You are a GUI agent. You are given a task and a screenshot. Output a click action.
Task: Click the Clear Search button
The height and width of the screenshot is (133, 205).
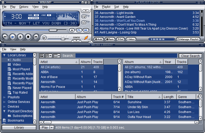tap(190, 56)
